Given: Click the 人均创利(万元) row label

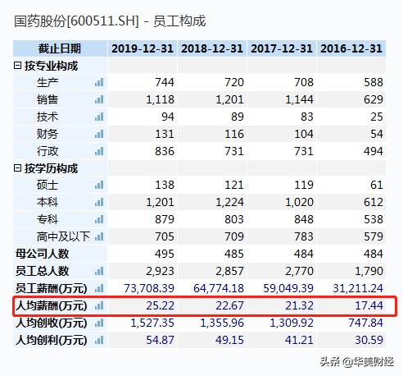Looking at the screenshot, I should click(51, 340).
